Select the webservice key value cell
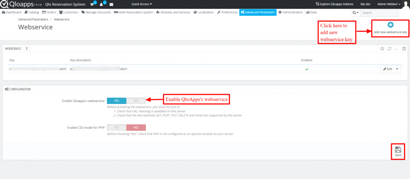 pyautogui.click(x=38, y=69)
